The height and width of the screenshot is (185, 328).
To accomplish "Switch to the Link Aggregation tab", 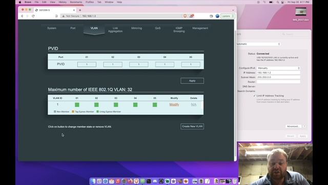I will click(x=115, y=30).
